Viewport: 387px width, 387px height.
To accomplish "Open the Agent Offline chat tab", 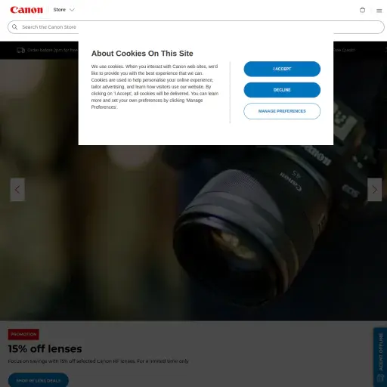I will click(x=380, y=358).
